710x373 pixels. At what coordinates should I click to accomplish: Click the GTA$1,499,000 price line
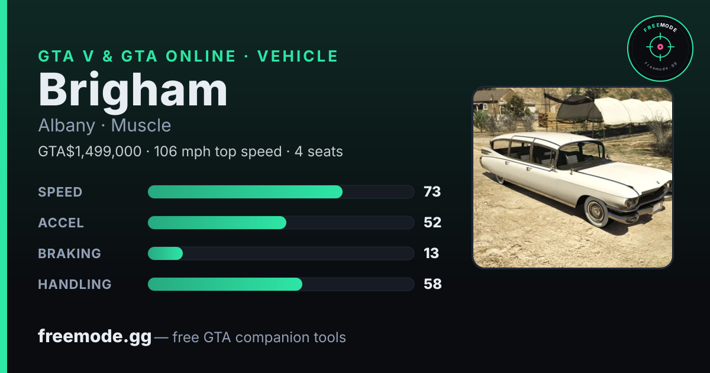(191, 152)
